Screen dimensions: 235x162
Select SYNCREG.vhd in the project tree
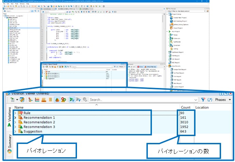(x=14, y=52)
